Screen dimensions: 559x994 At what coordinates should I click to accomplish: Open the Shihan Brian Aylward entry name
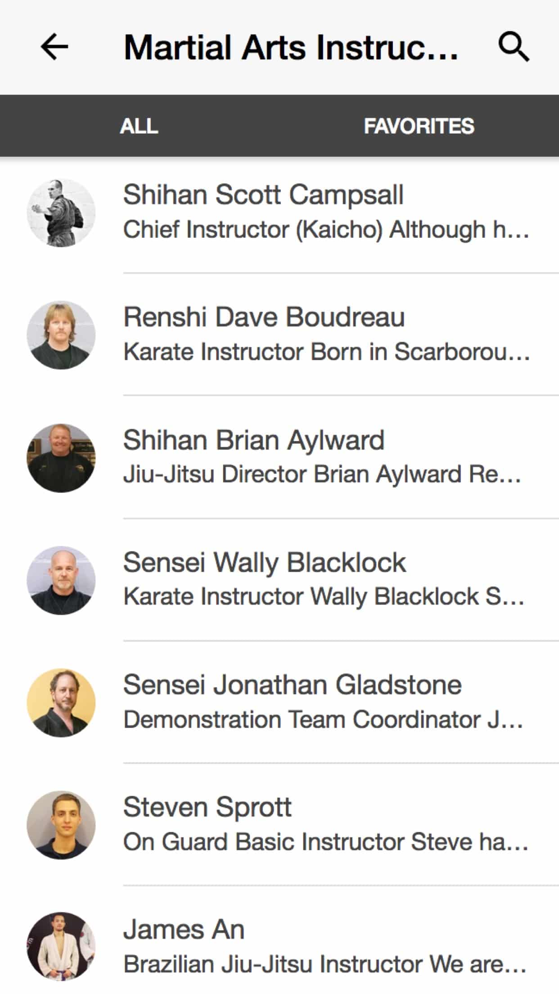coord(254,440)
